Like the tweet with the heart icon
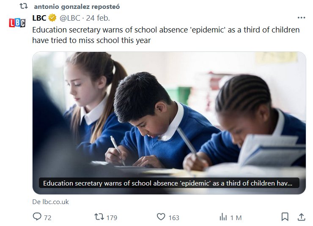313x226 pixels. 161,217
